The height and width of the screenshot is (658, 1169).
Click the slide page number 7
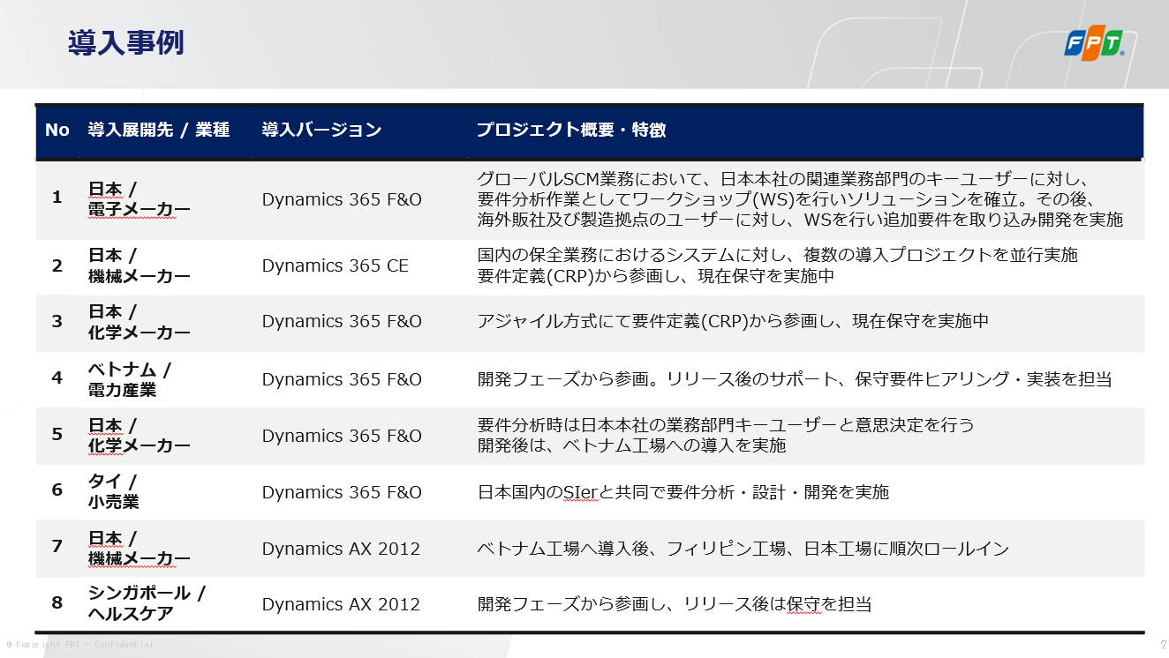click(x=1163, y=645)
